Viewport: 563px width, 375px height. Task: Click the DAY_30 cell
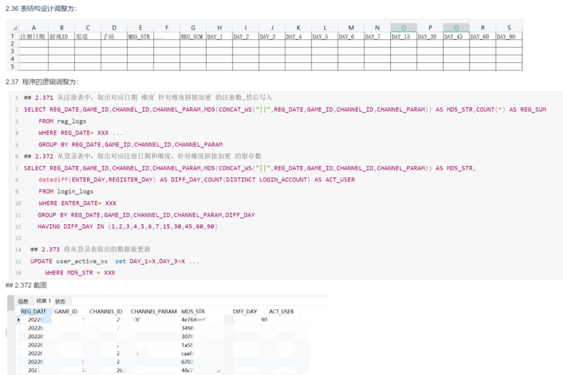point(430,37)
